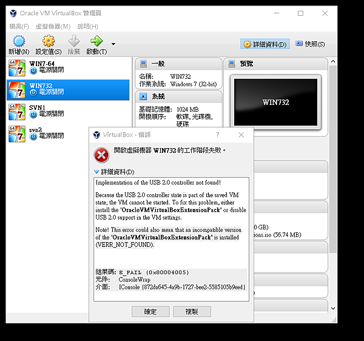Open the File (檔案) menu

tap(19, 27)
